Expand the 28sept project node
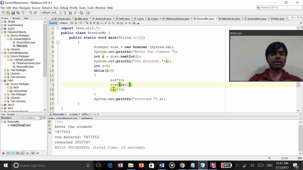The height and width of the screenshot is (170, 303). [2, 22]
